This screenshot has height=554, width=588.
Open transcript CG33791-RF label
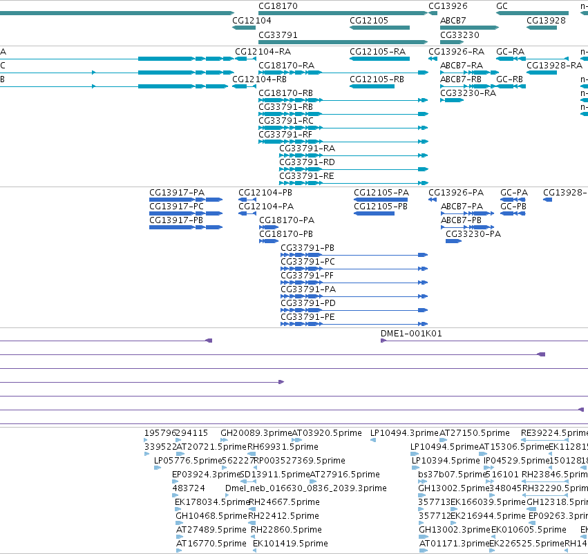pyautogui.click(x=285, y=135)
